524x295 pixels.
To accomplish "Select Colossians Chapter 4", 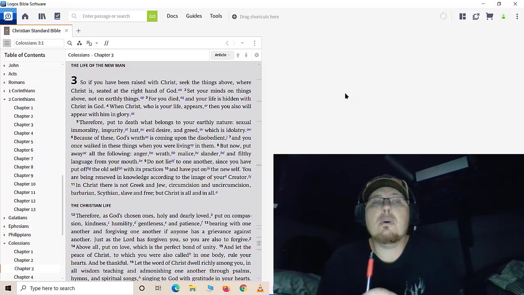I will coord(23,277).
